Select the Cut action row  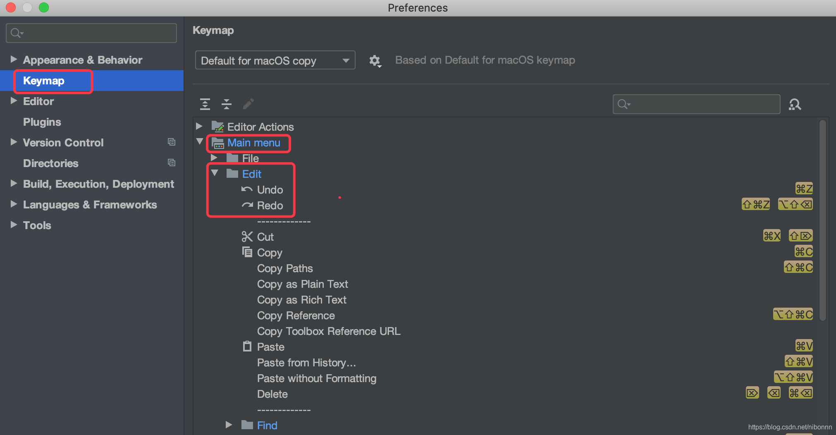coord(506,237)
